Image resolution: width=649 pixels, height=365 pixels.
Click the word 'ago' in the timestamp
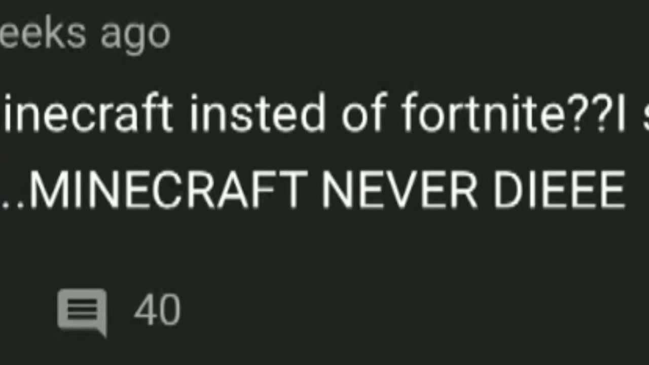pos(135,36)
